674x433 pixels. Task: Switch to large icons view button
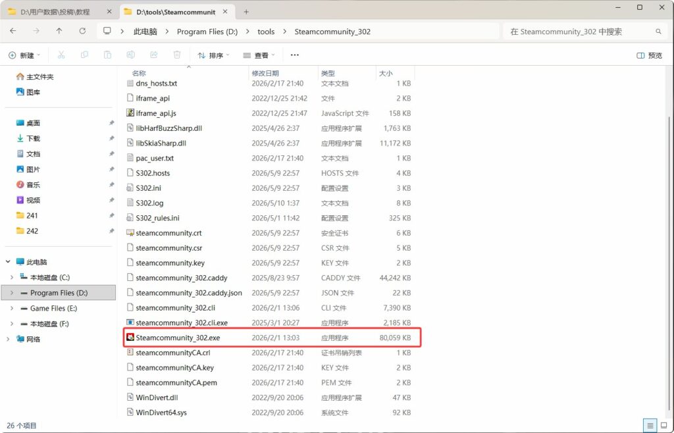(663, 426)
